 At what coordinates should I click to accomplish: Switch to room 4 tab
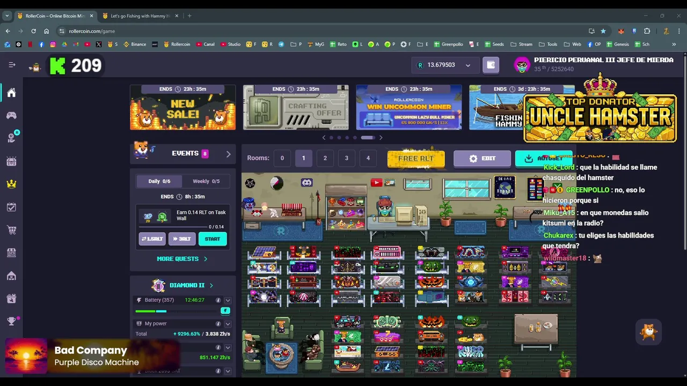368,158
